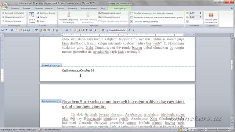Open the Undo history dropdown arrow
Screen dimensions: 235x132
click(x=9, y=30)
